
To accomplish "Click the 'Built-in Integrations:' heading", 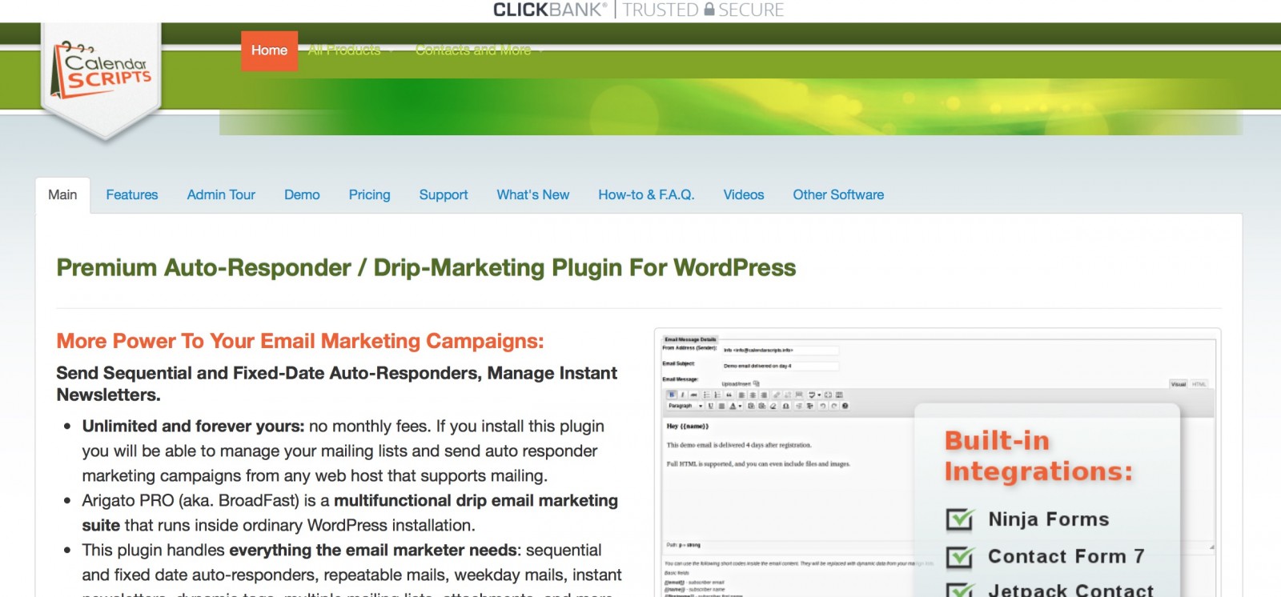I will [1038, 456].
